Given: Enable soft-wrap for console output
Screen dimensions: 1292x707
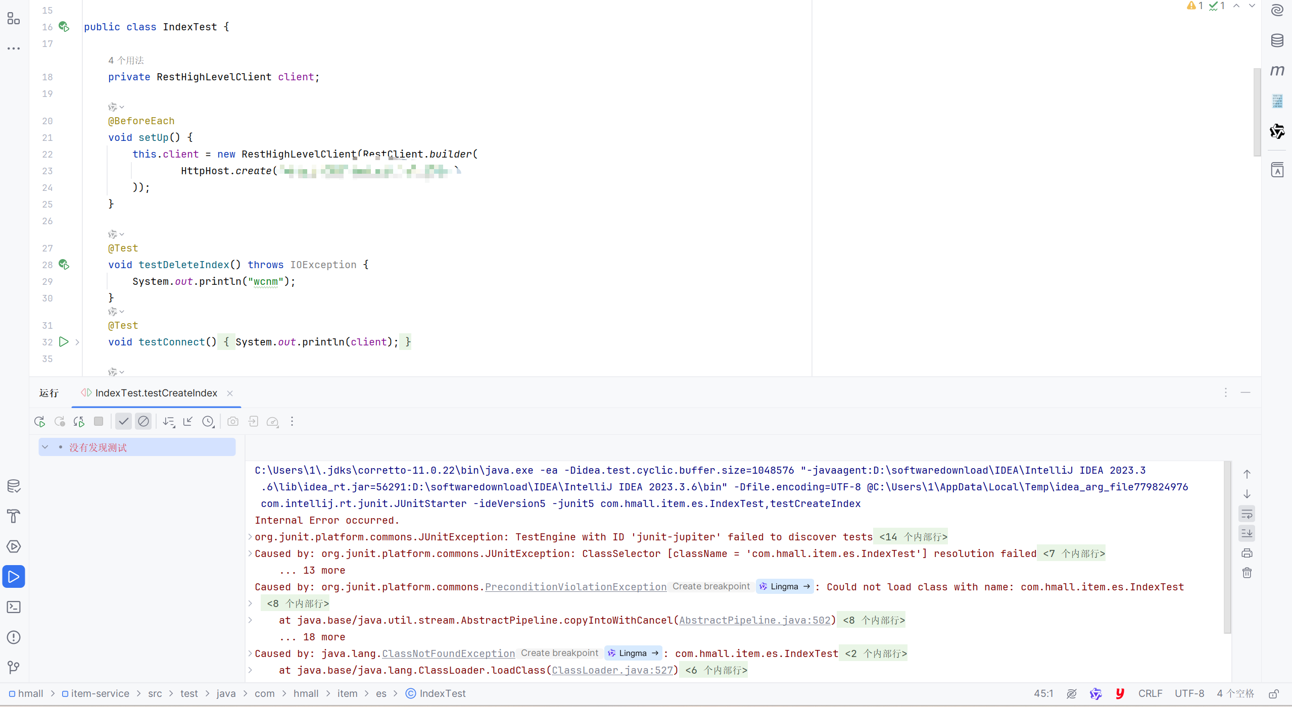Looking at the screenshot, I should [x=1247, y=514].
